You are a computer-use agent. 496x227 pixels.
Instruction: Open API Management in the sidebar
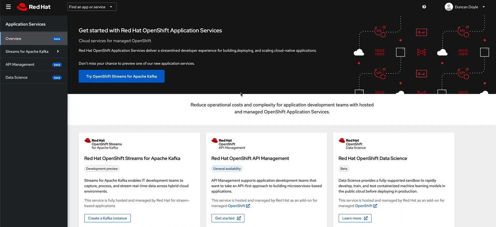34,64
